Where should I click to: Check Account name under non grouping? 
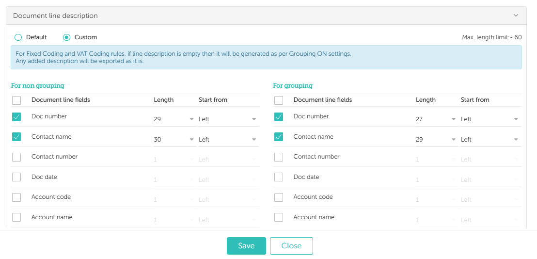click(16, 217)
